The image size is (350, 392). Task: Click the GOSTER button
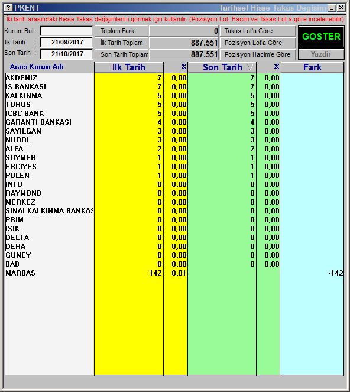(321, 37)
